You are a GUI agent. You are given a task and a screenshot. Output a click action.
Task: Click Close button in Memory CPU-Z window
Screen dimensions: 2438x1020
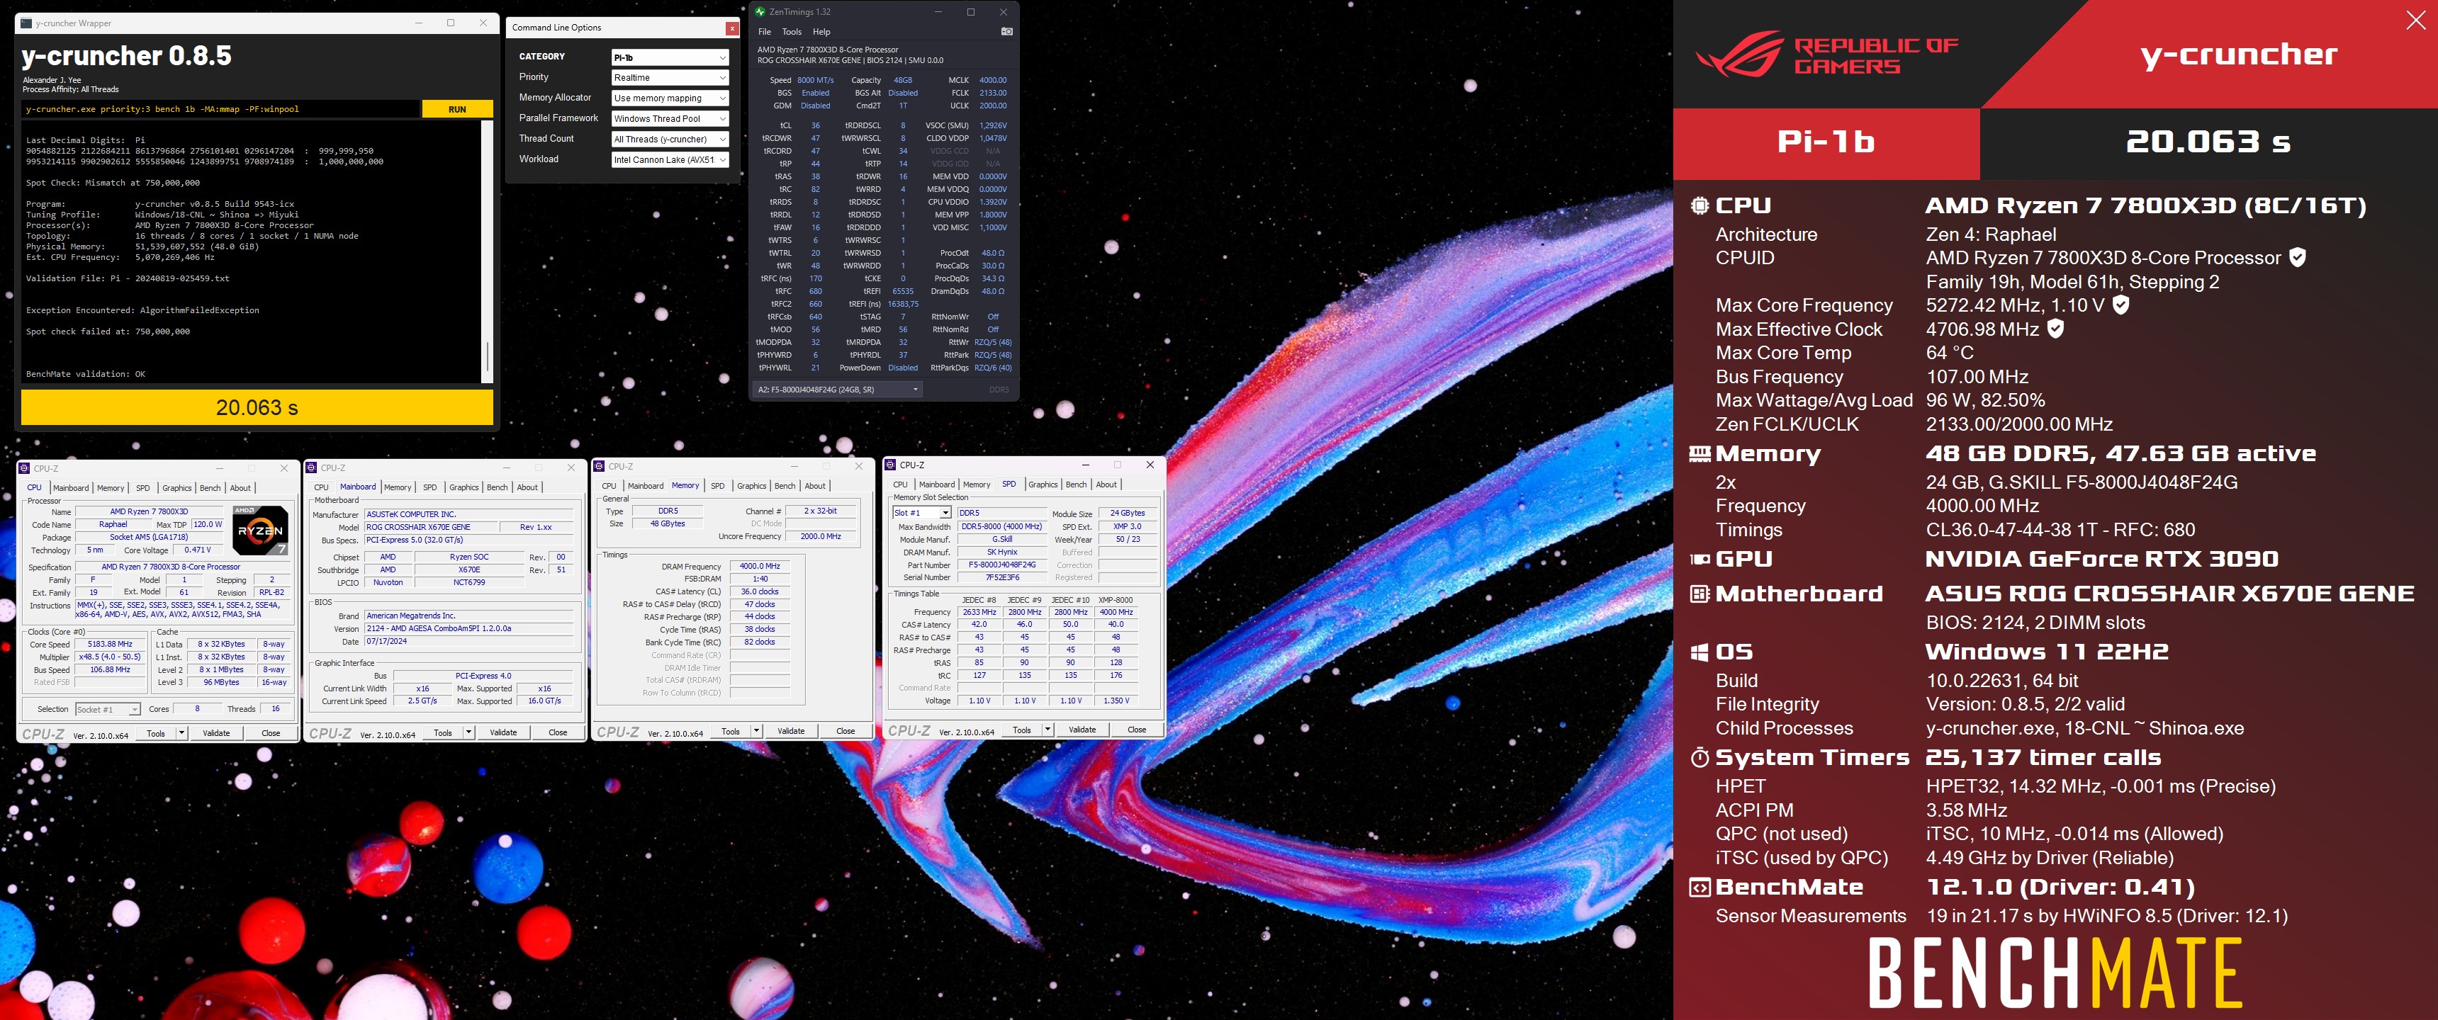click(846, 732)
